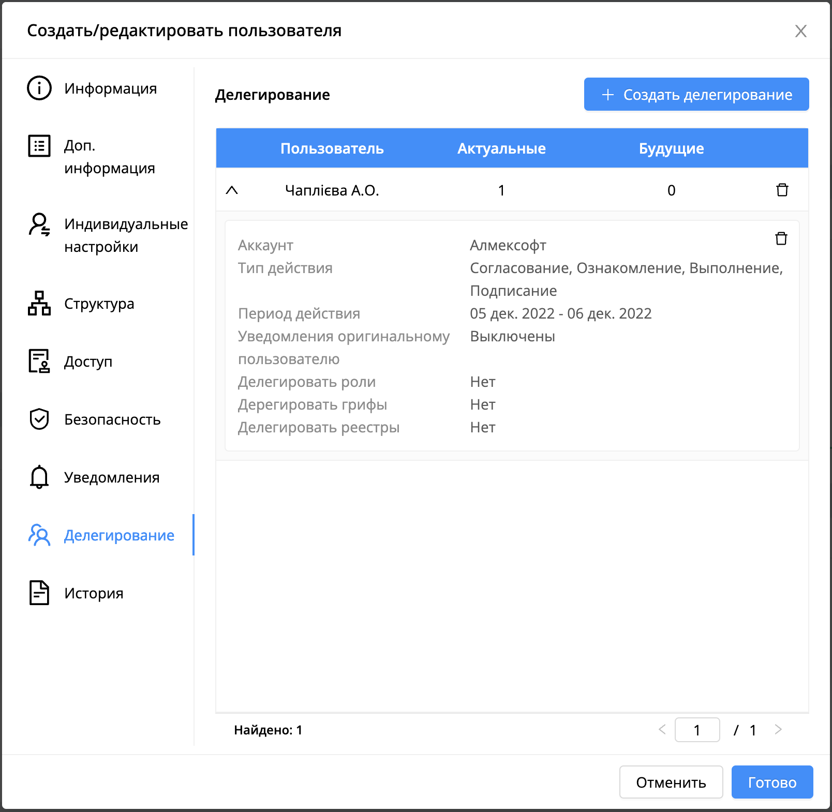The height and width of the screenshot is (812, 832).
Task: Click Создать делегирование button
Action: coord(696,94)
